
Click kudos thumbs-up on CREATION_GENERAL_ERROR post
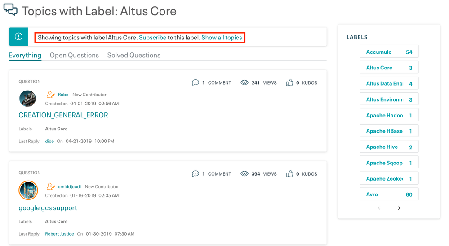coord(289,82)
